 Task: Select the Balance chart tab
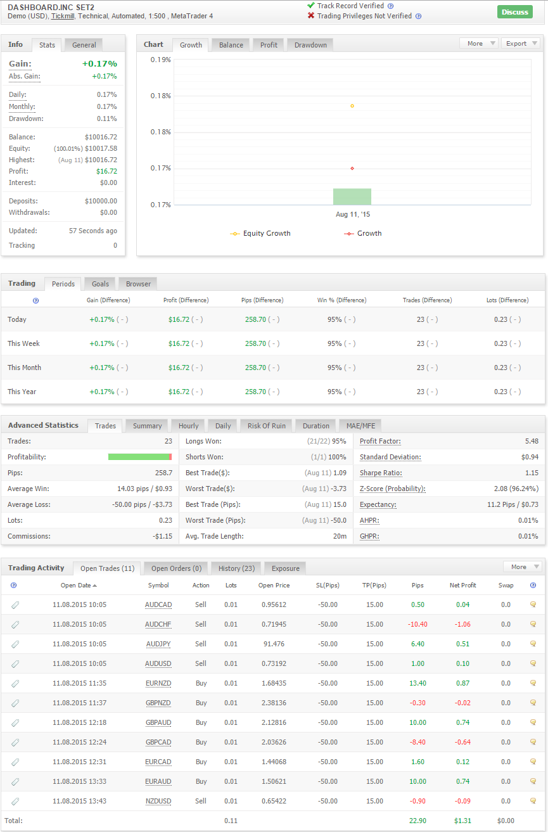[231, 45]
